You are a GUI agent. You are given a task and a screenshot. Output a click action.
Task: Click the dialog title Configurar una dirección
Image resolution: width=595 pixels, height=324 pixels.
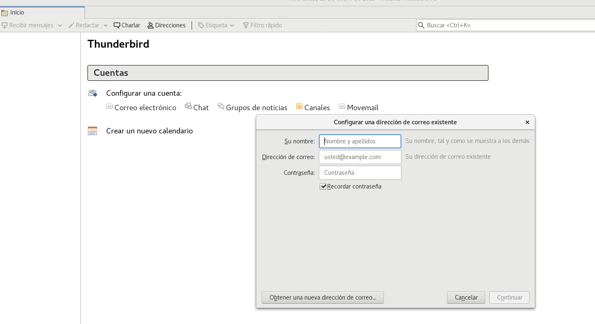[x=395, y=122]
